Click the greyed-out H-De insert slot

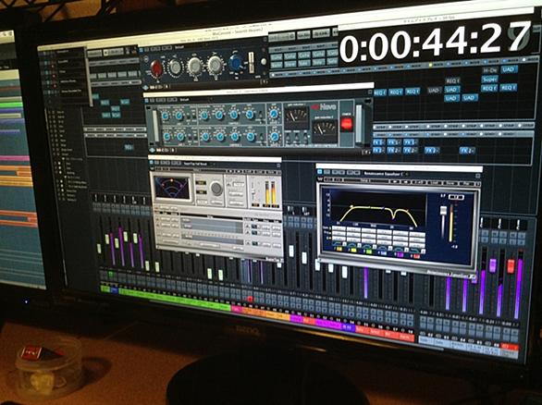[489, 70]
